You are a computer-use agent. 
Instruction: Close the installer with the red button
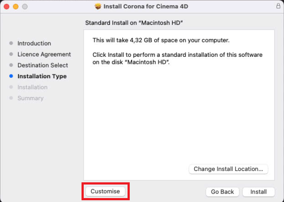(7, 7)
